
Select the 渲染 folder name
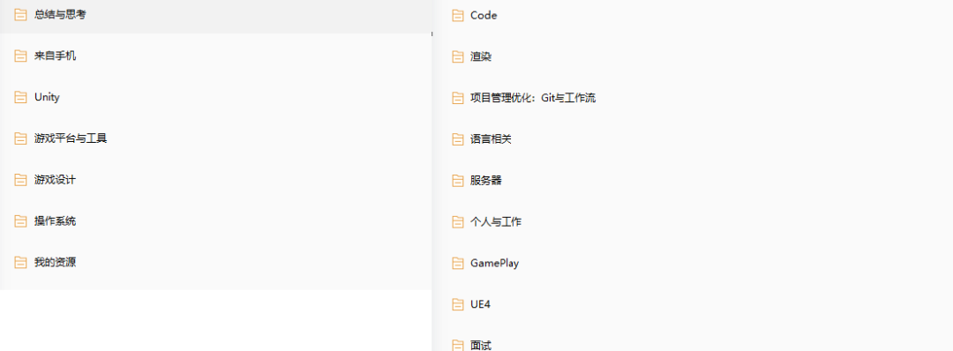[x=481, y=57]
